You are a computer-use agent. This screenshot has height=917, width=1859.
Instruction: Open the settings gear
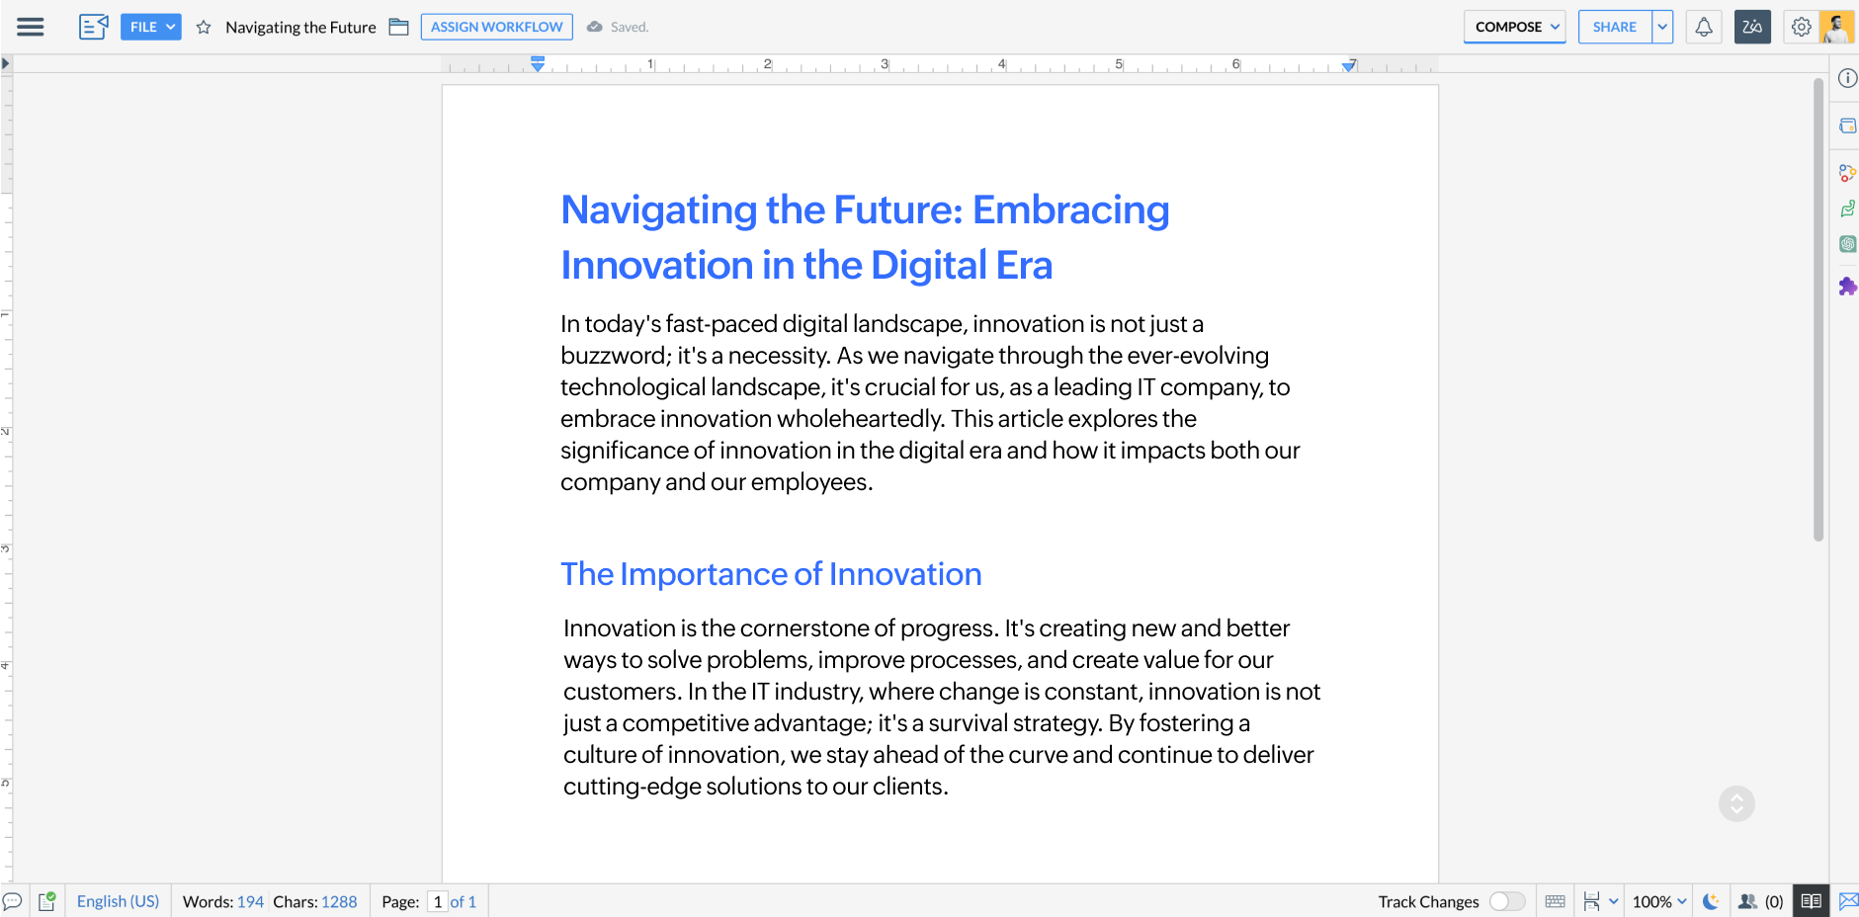point(1802,27)
